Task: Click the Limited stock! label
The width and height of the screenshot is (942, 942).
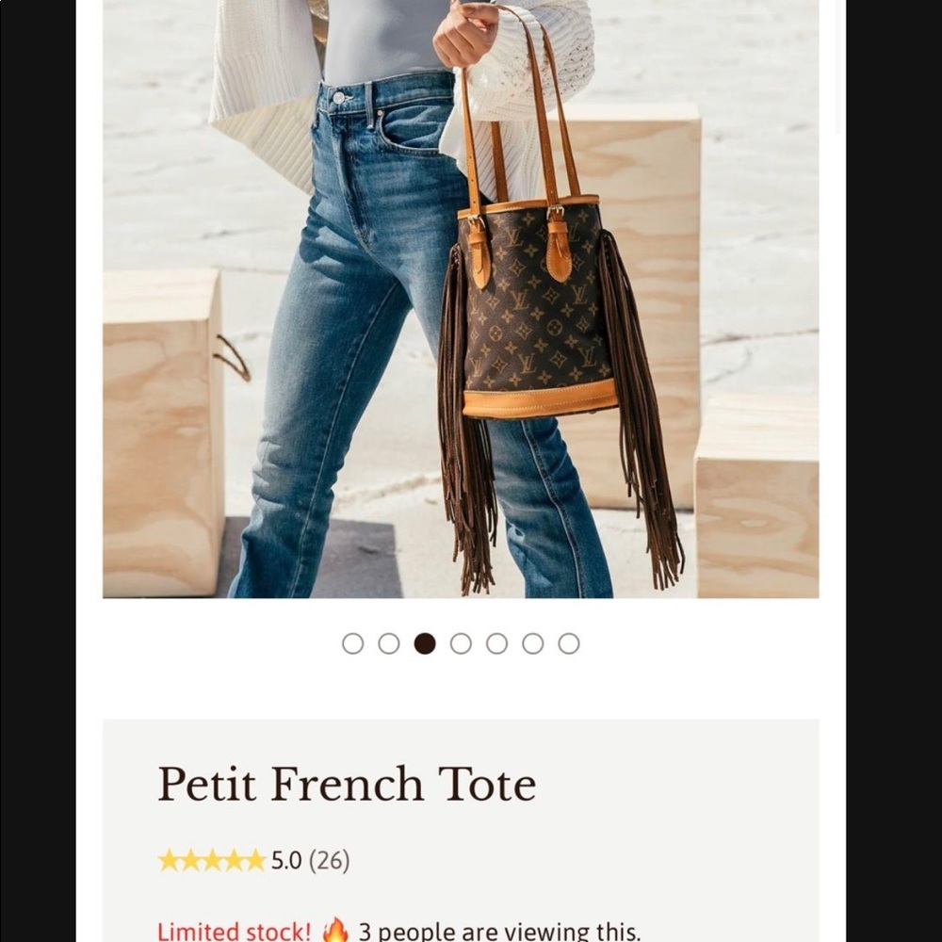Action: tap(235, 932)
